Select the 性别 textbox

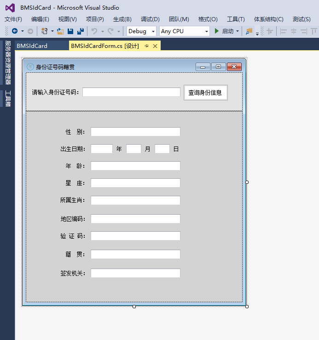[x=135, y=132]
